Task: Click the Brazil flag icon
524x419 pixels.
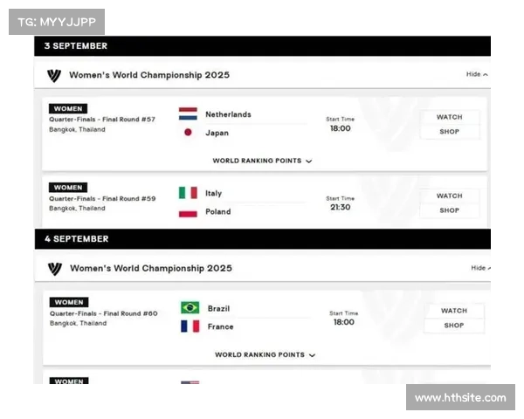Action: [190, 307]
